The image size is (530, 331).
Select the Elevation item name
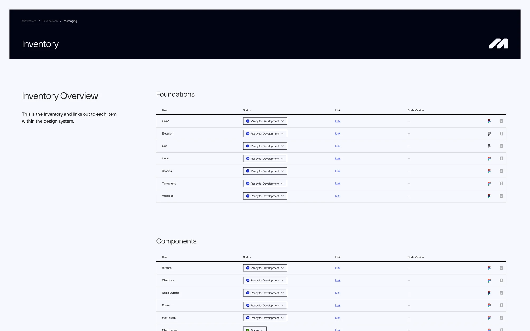pos(167,133)
